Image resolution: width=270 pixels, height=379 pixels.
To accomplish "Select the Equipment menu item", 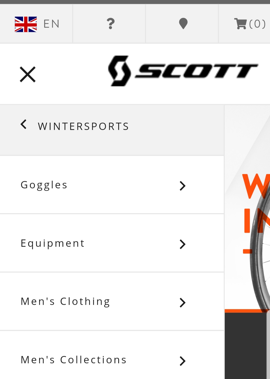I will 112,243.
